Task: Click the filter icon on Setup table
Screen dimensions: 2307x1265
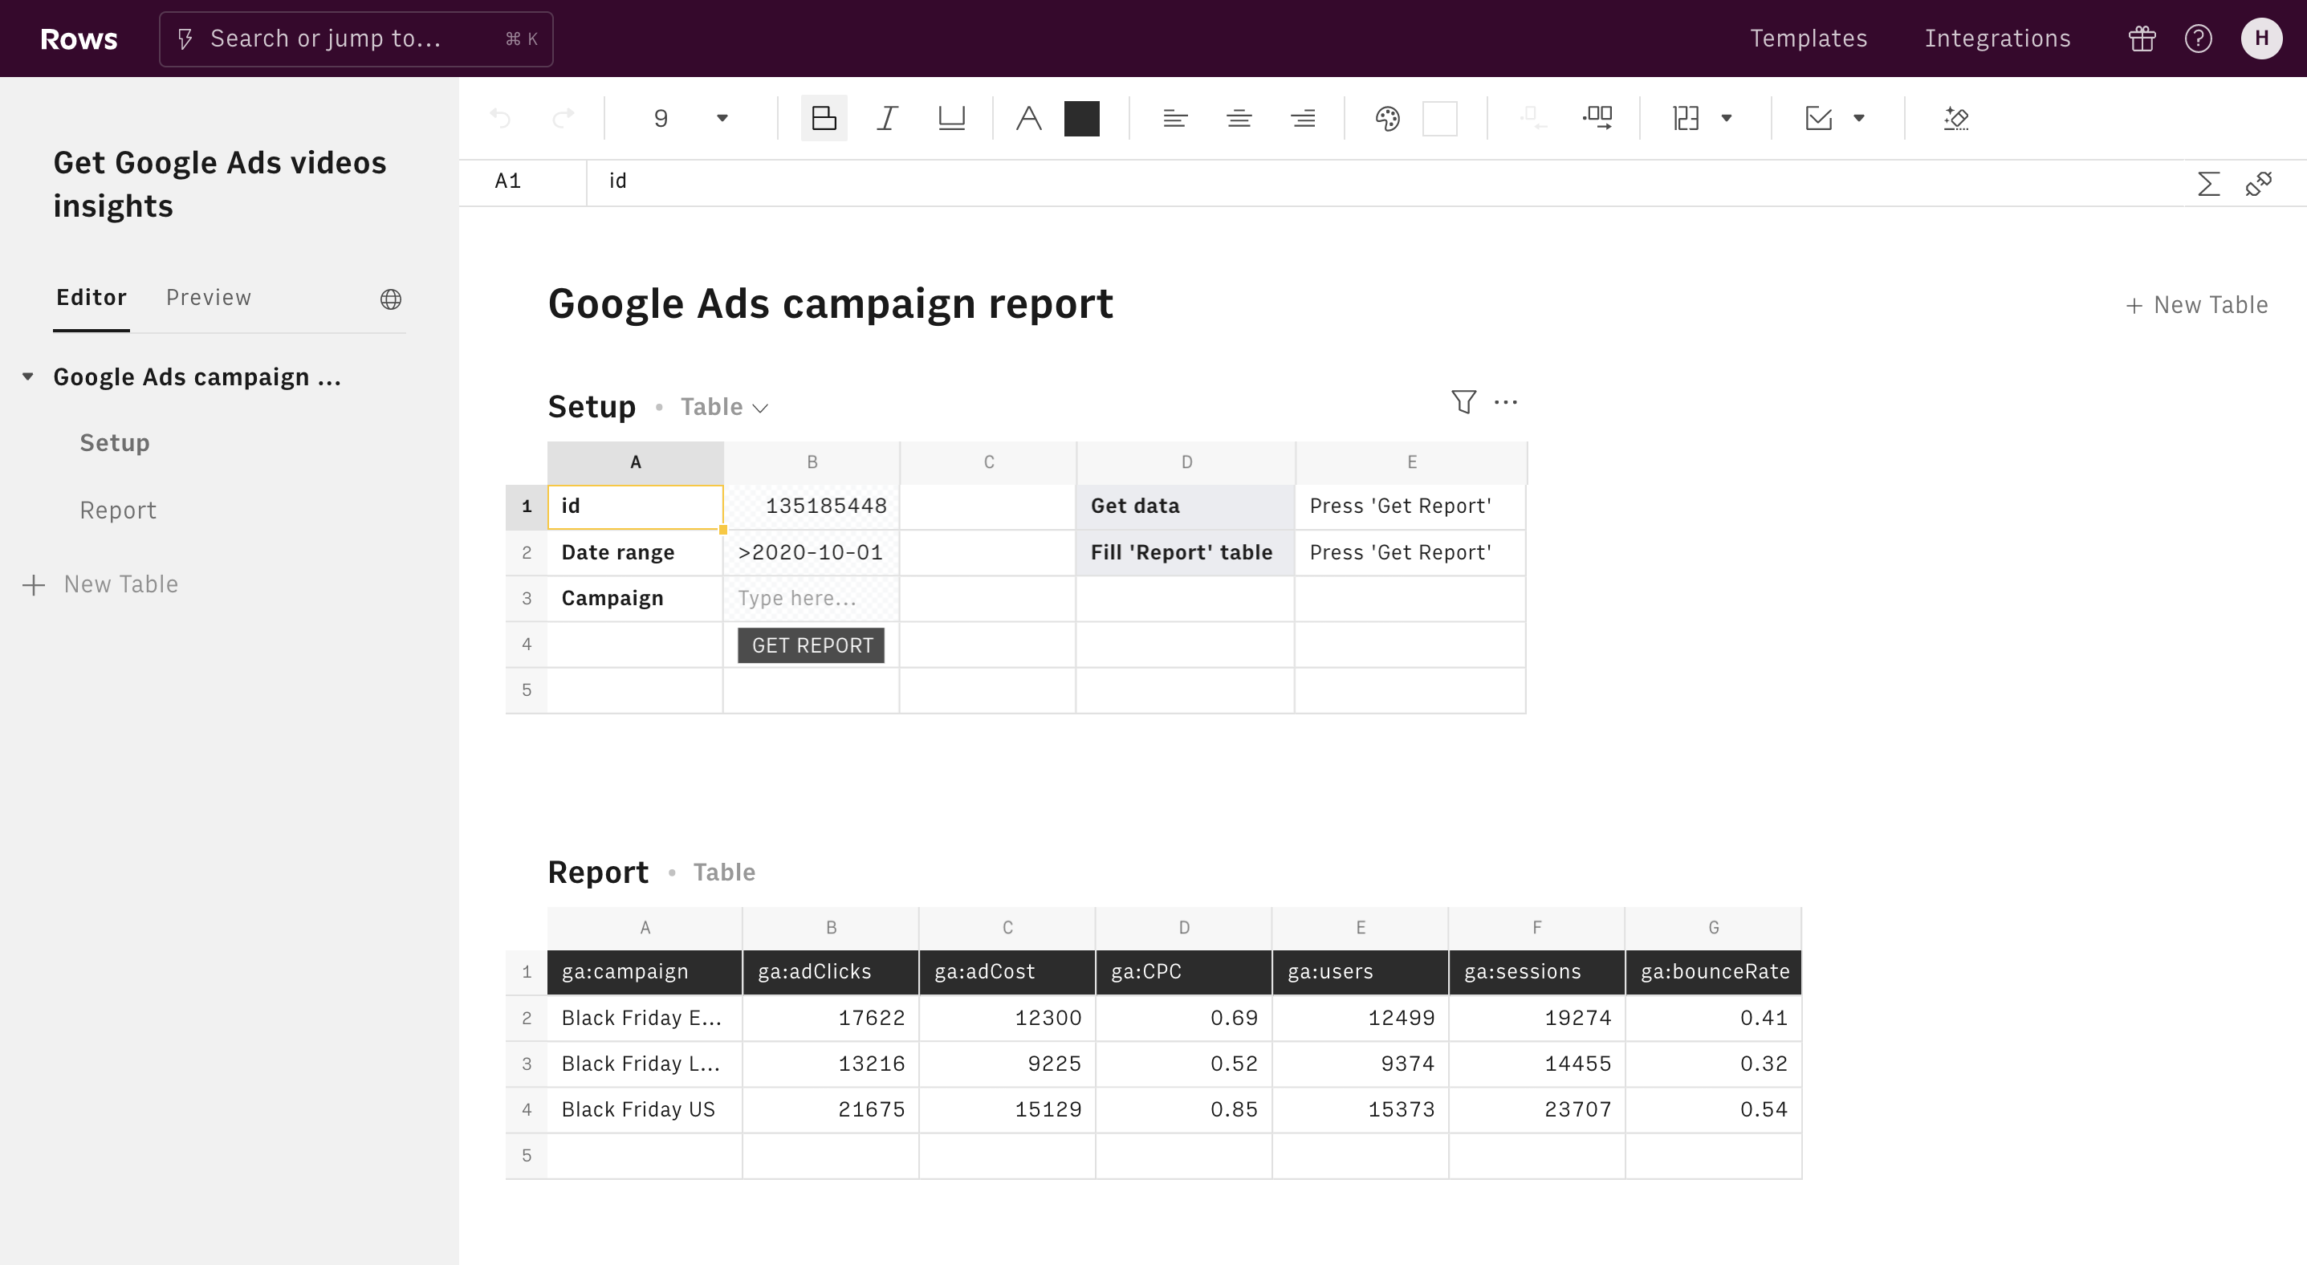Action: (x=1461, y=402)
